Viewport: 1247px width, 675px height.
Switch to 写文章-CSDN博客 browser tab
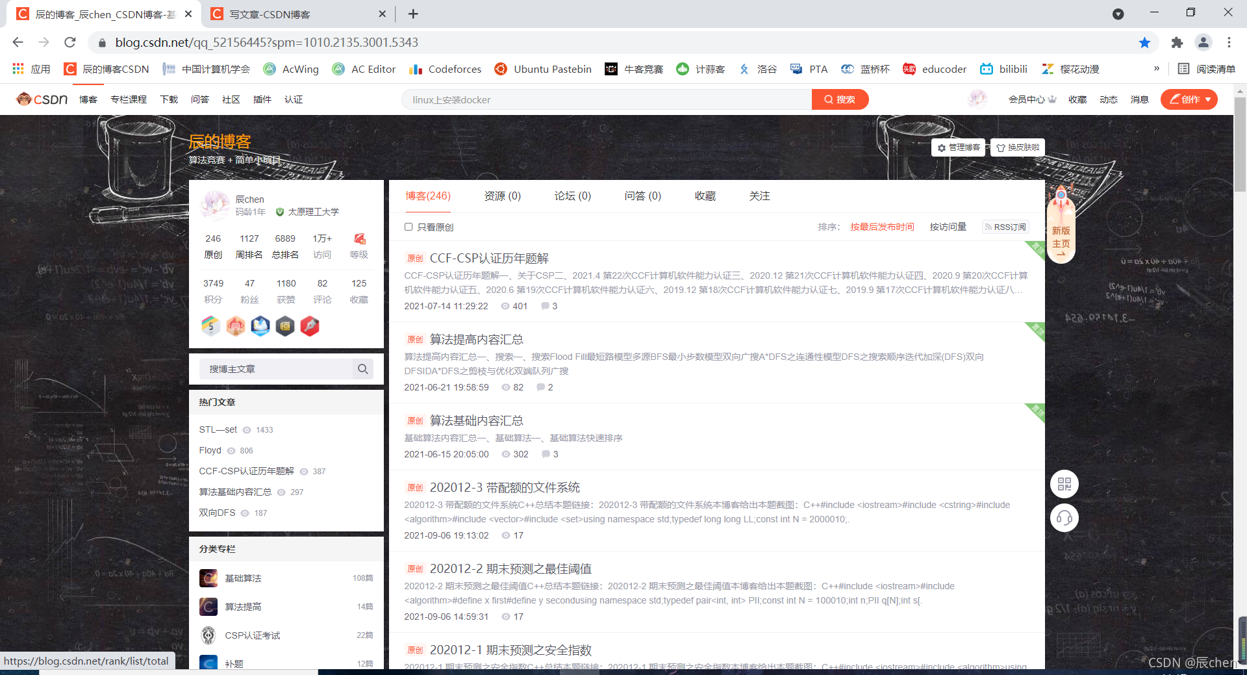tap(297, 14)
